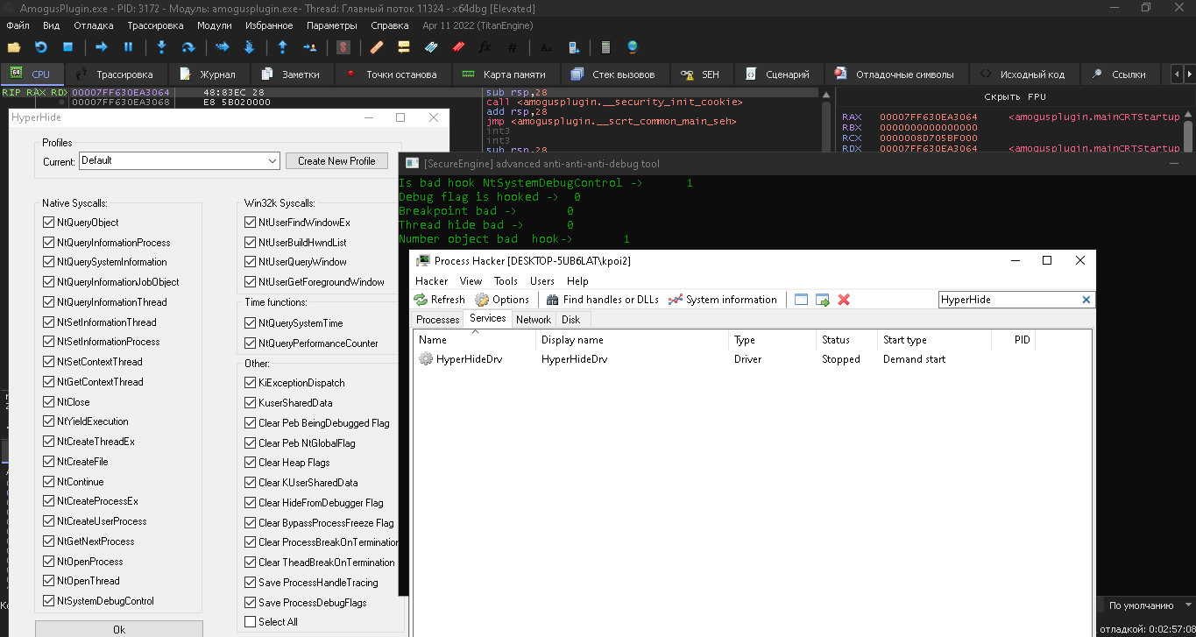This screenshot has width=1196, height=637.
Task: Click Find handles or DLLs button
Action: (602, 300)
